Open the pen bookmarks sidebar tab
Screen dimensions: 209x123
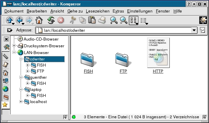5,57
